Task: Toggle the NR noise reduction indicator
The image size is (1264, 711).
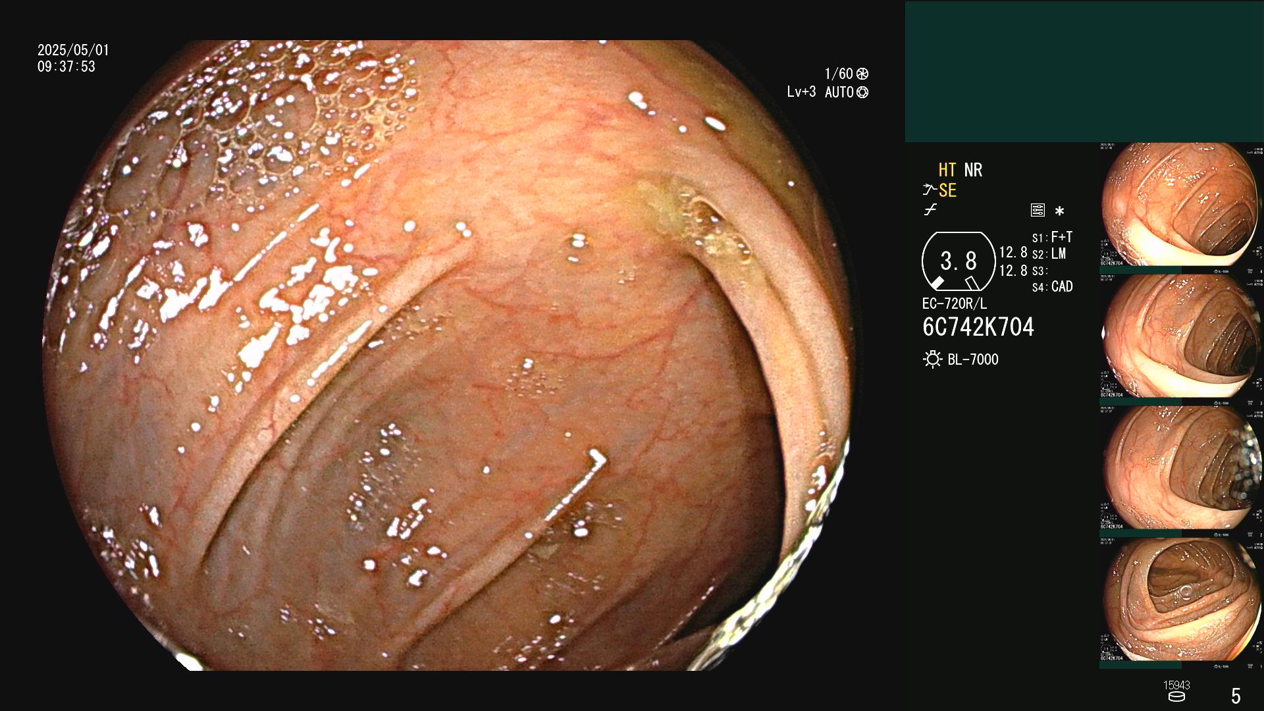Action: 973,170
